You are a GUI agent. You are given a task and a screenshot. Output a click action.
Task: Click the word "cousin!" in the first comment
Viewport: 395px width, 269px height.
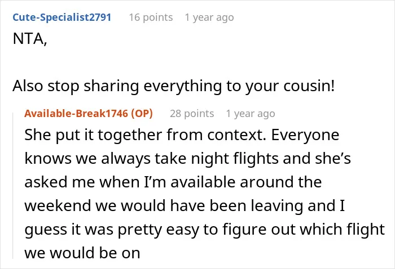pyautogui.click(x=309, y=86)
